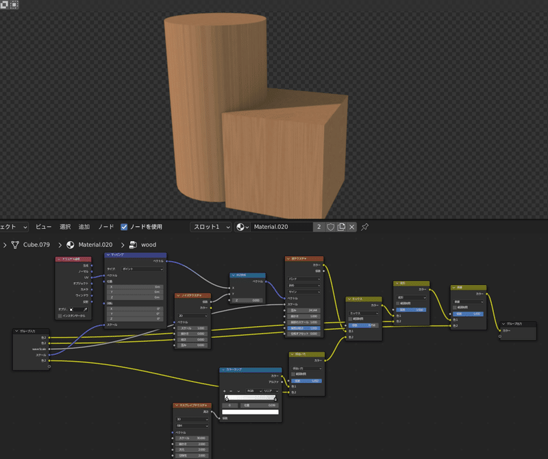Toggle clamp checkbox on node right of Color Ramp
Viewport: 548px width, 459px height.
(x=293, y=375)
